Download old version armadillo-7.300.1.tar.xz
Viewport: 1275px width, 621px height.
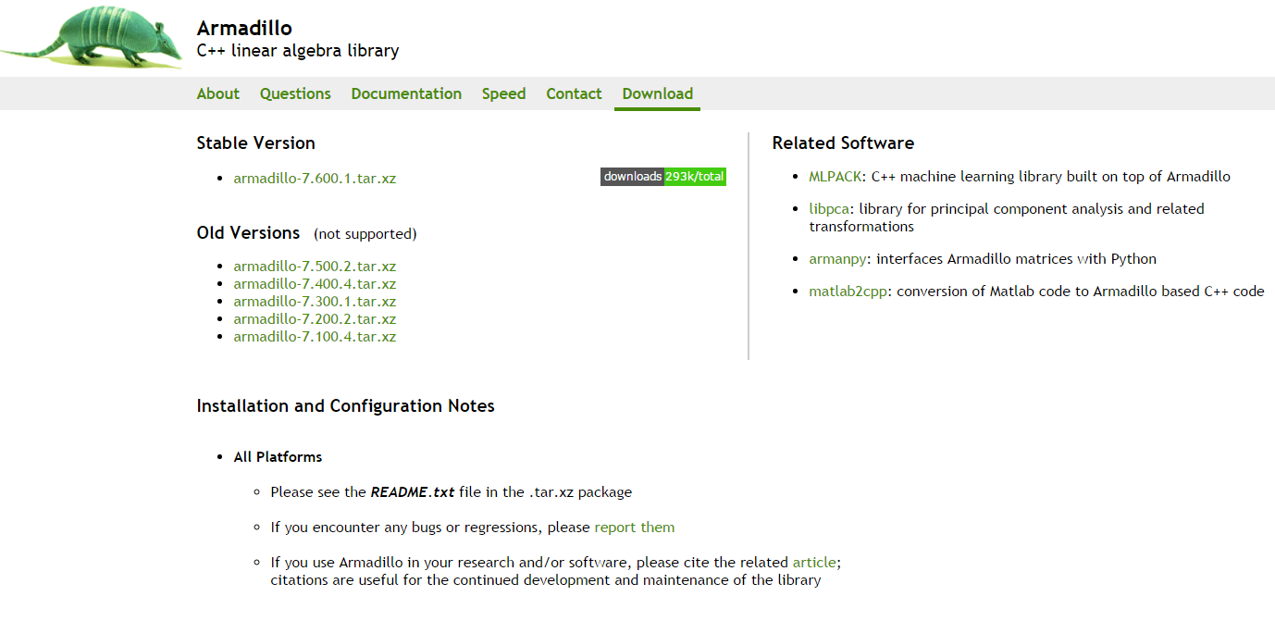click(x=315, y=302)
